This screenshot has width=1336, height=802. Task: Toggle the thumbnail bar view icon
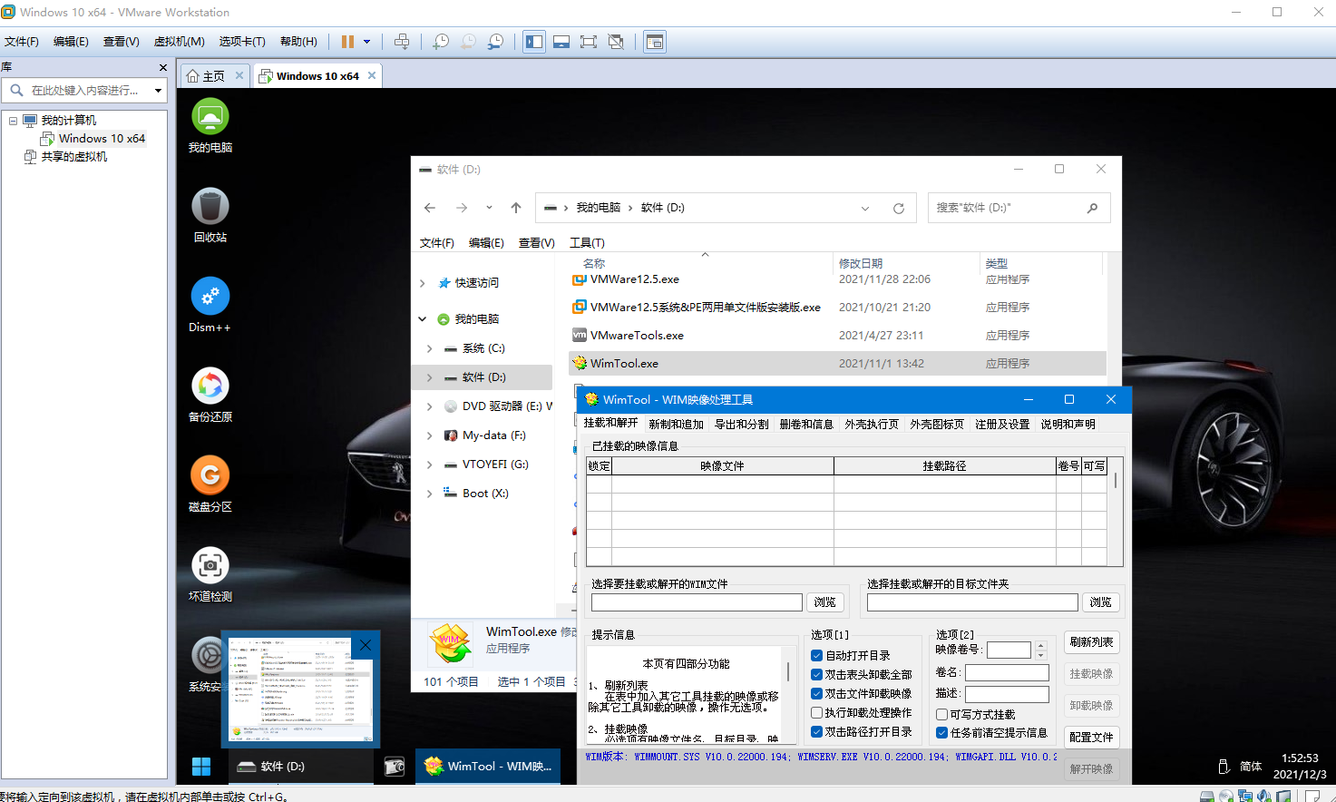point(561,42)
